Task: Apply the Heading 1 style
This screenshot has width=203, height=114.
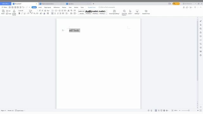Action: [88, 12]
